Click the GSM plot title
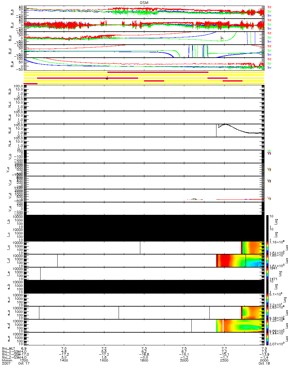Screen dimensions: 288x372 144,2
